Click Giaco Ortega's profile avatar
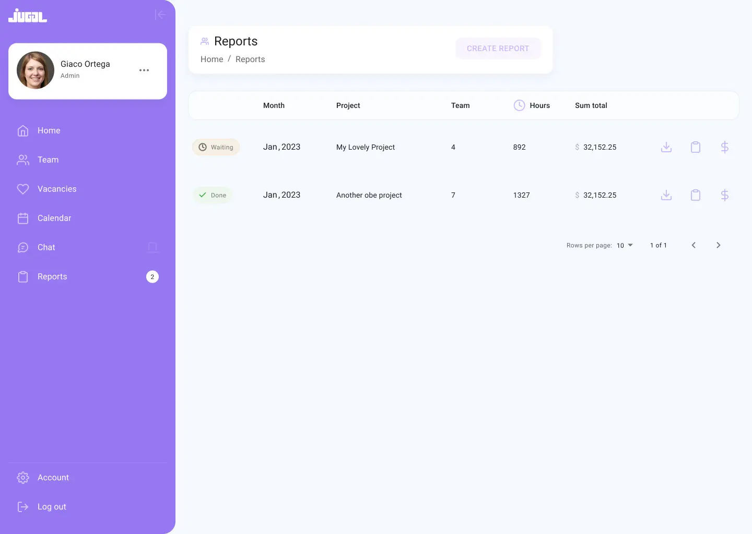Screen dimensions: 752x534 point(36,70)
